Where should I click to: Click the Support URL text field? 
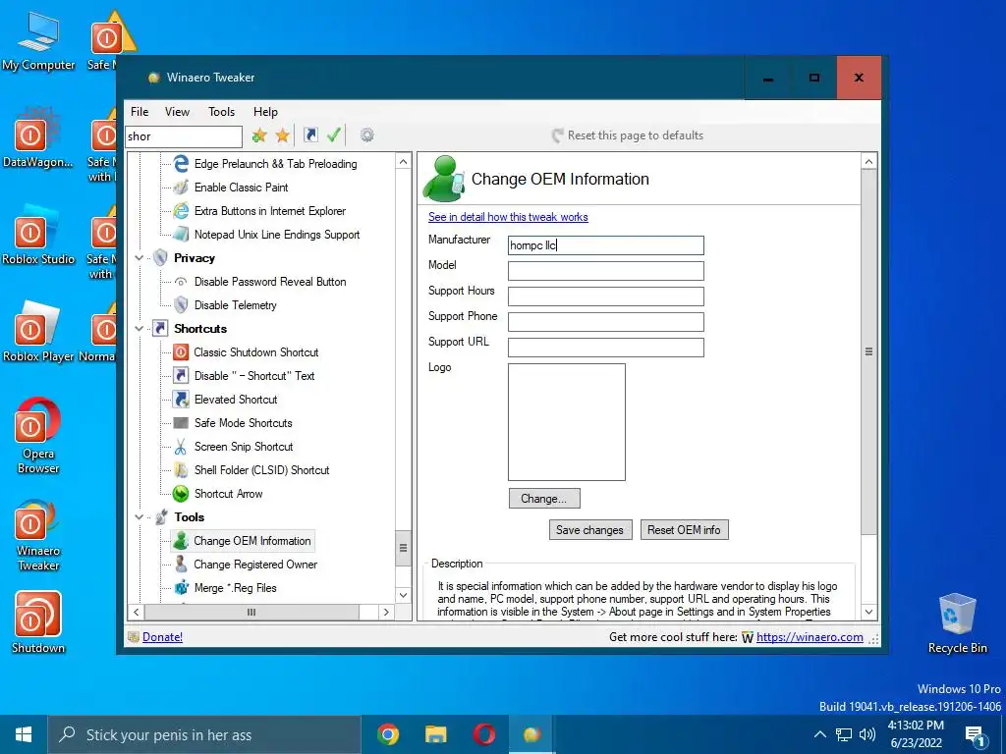[x=605, y=348]
